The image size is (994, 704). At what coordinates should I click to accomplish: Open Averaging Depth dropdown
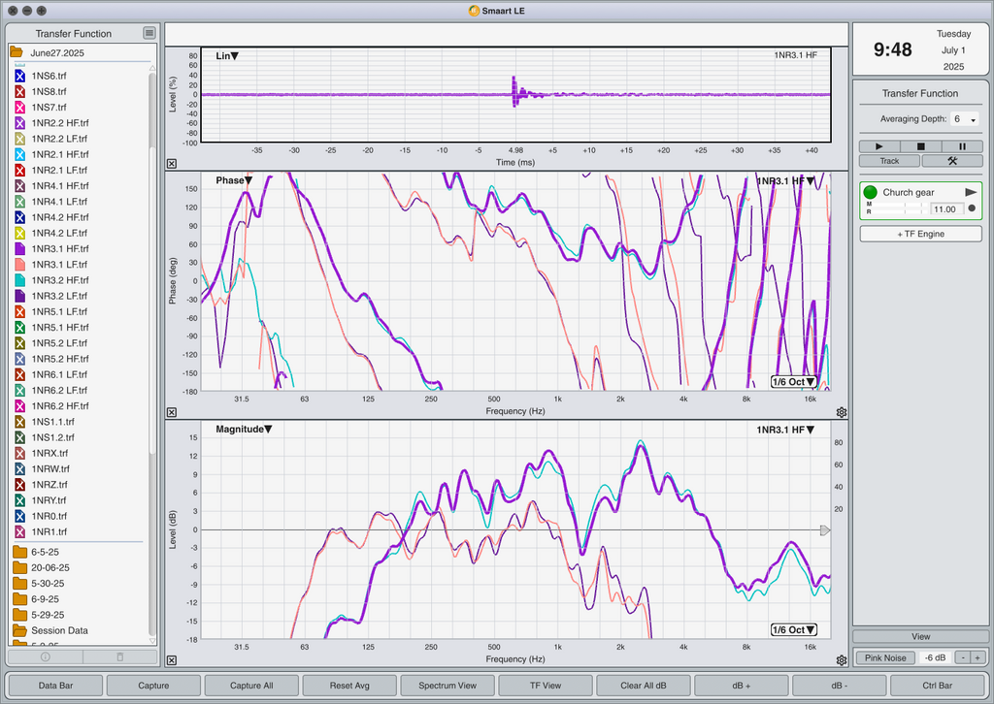(966, 119)
